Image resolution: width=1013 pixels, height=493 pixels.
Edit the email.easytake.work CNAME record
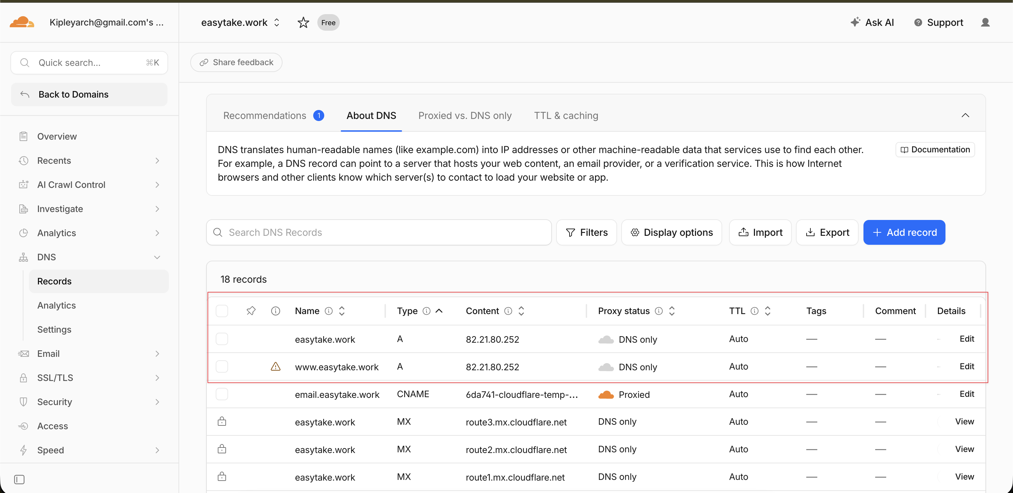966,394
